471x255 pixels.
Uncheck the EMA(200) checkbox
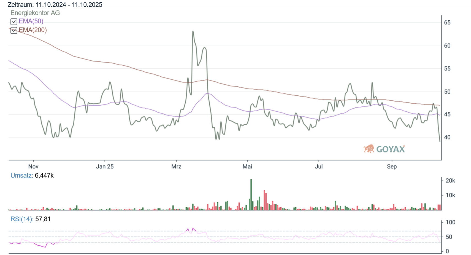pyautogui.click(x=14, y=30)
